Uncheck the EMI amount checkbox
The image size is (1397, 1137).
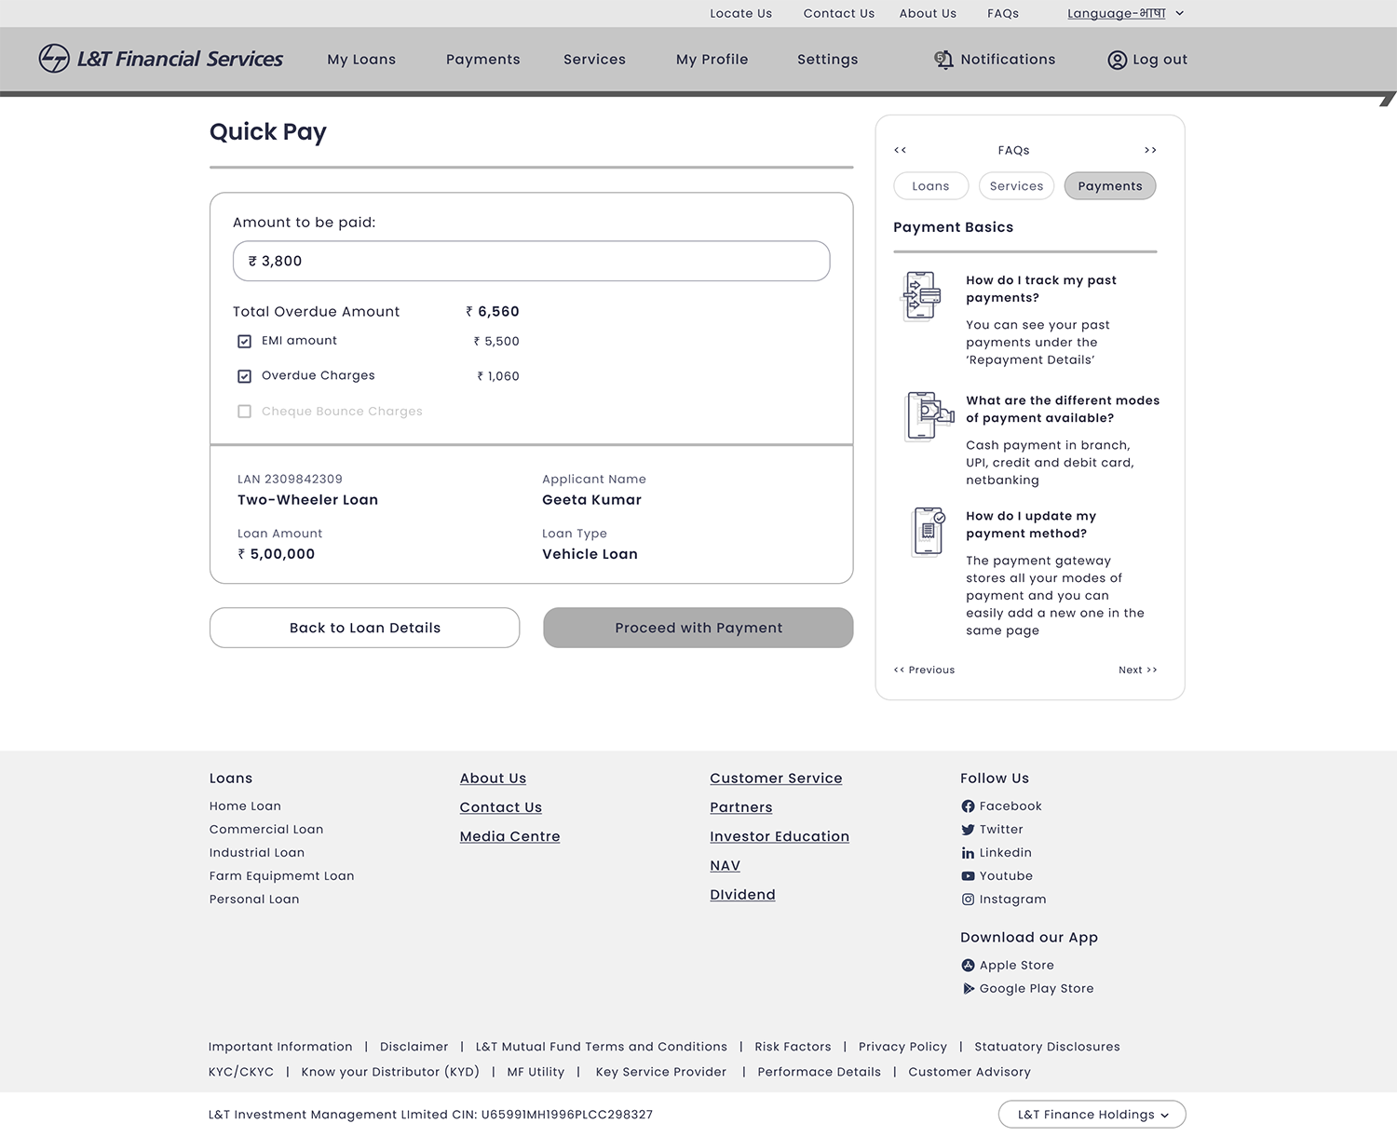click(x=244, y=342)
